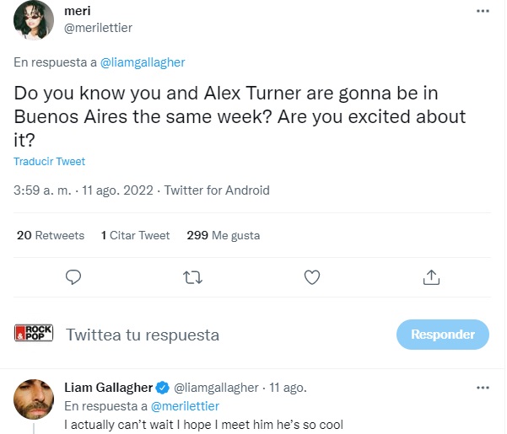Like the tweet with heart icon
The width and height of the screenshot is (507, 434).
312,276
